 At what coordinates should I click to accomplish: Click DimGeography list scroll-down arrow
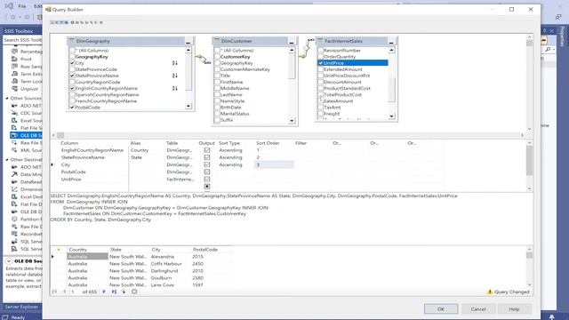coord(188,107)
